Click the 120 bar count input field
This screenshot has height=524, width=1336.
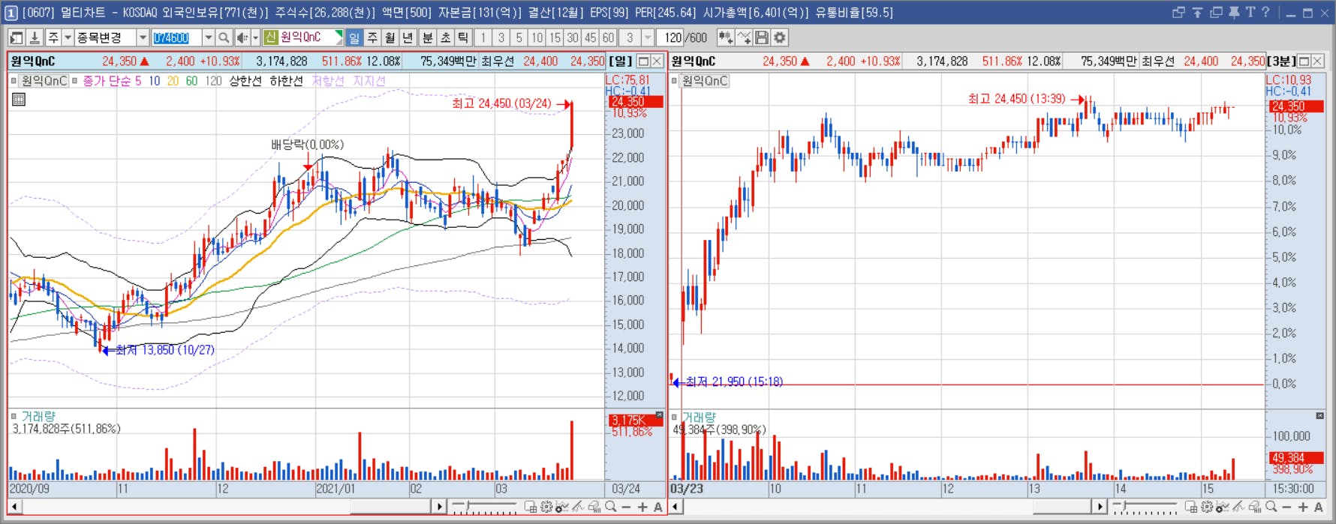pyautogui.click(x=671, y=37)
